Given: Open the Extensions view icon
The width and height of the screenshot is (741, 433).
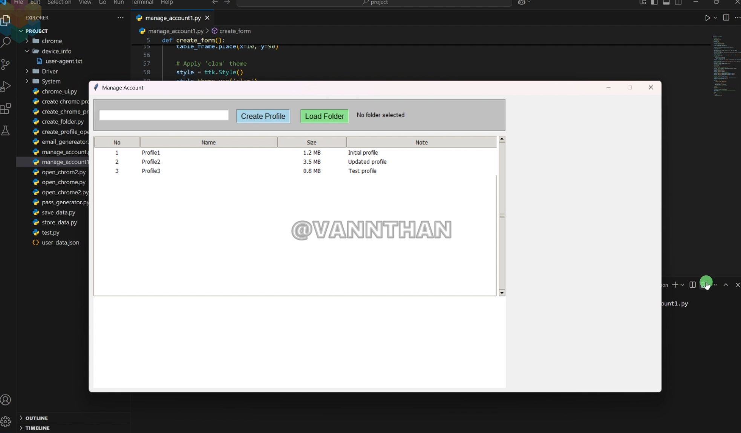Looking at the screenshot, I should pos(6,109).
